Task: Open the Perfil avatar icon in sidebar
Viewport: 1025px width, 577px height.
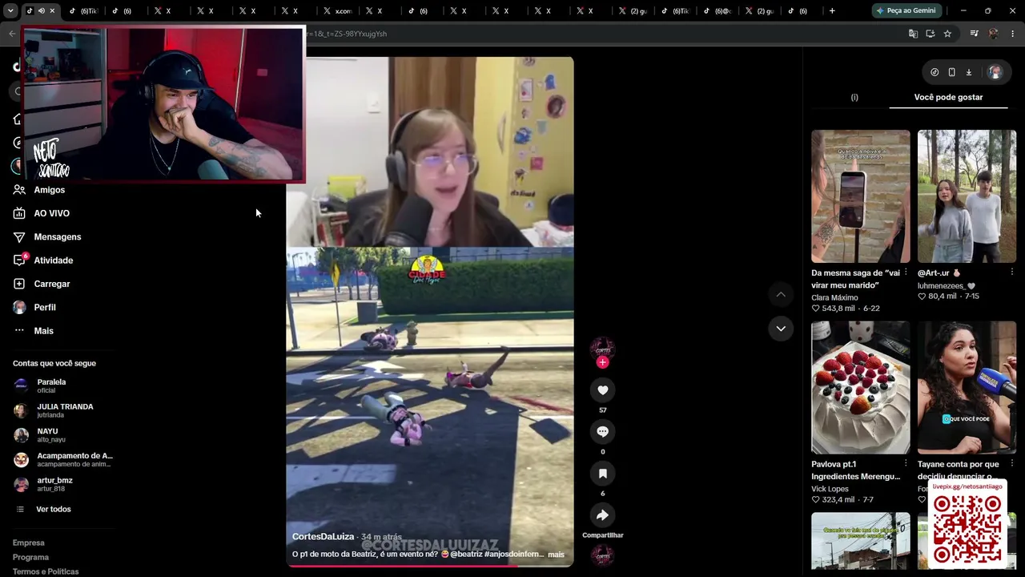Action: (19, 308)
